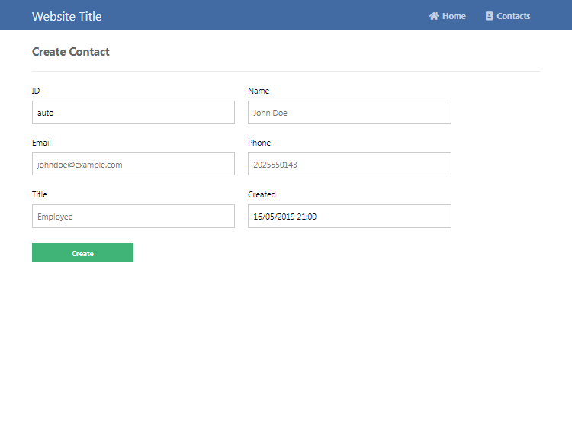Go to the Contacts nav link

(508, 16)
